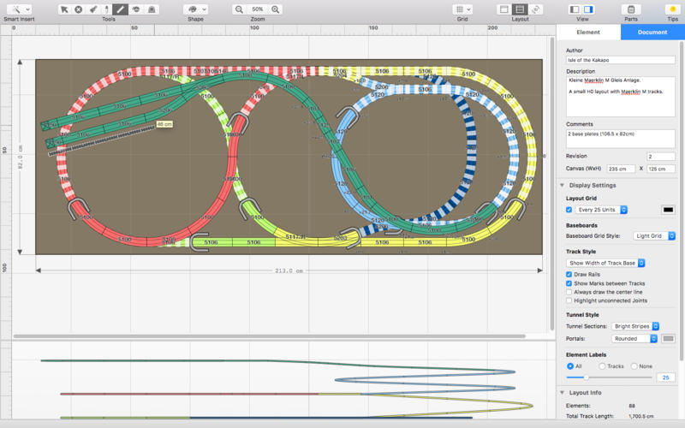Open the Grid toolbar button
This screenshot has height=428, width=685.
pos(462,9)
